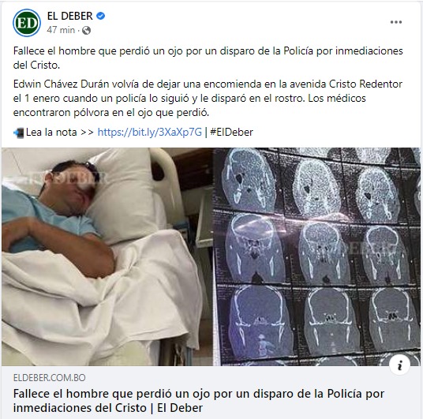Open the three-dot post options menu
This screenshot has height=419, width=423.
coord(395,22)
